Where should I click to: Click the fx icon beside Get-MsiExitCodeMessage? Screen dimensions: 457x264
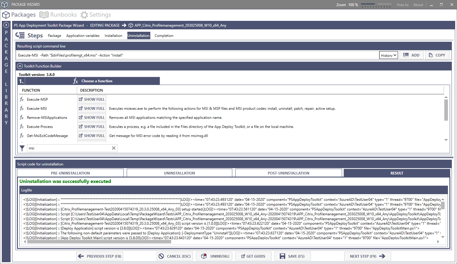[x=22, y=135]
